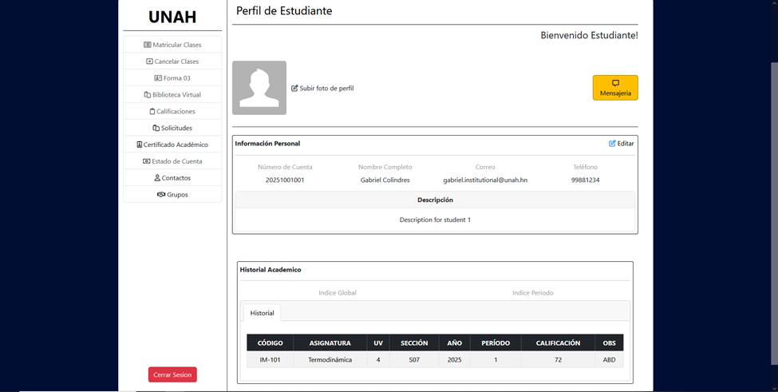Click the profile photo placeholder
The width and height of the screenshot is (778, 392).
[259, 88]
